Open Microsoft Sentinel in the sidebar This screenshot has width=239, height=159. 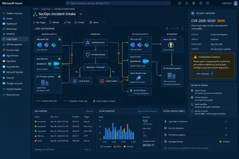15,72
